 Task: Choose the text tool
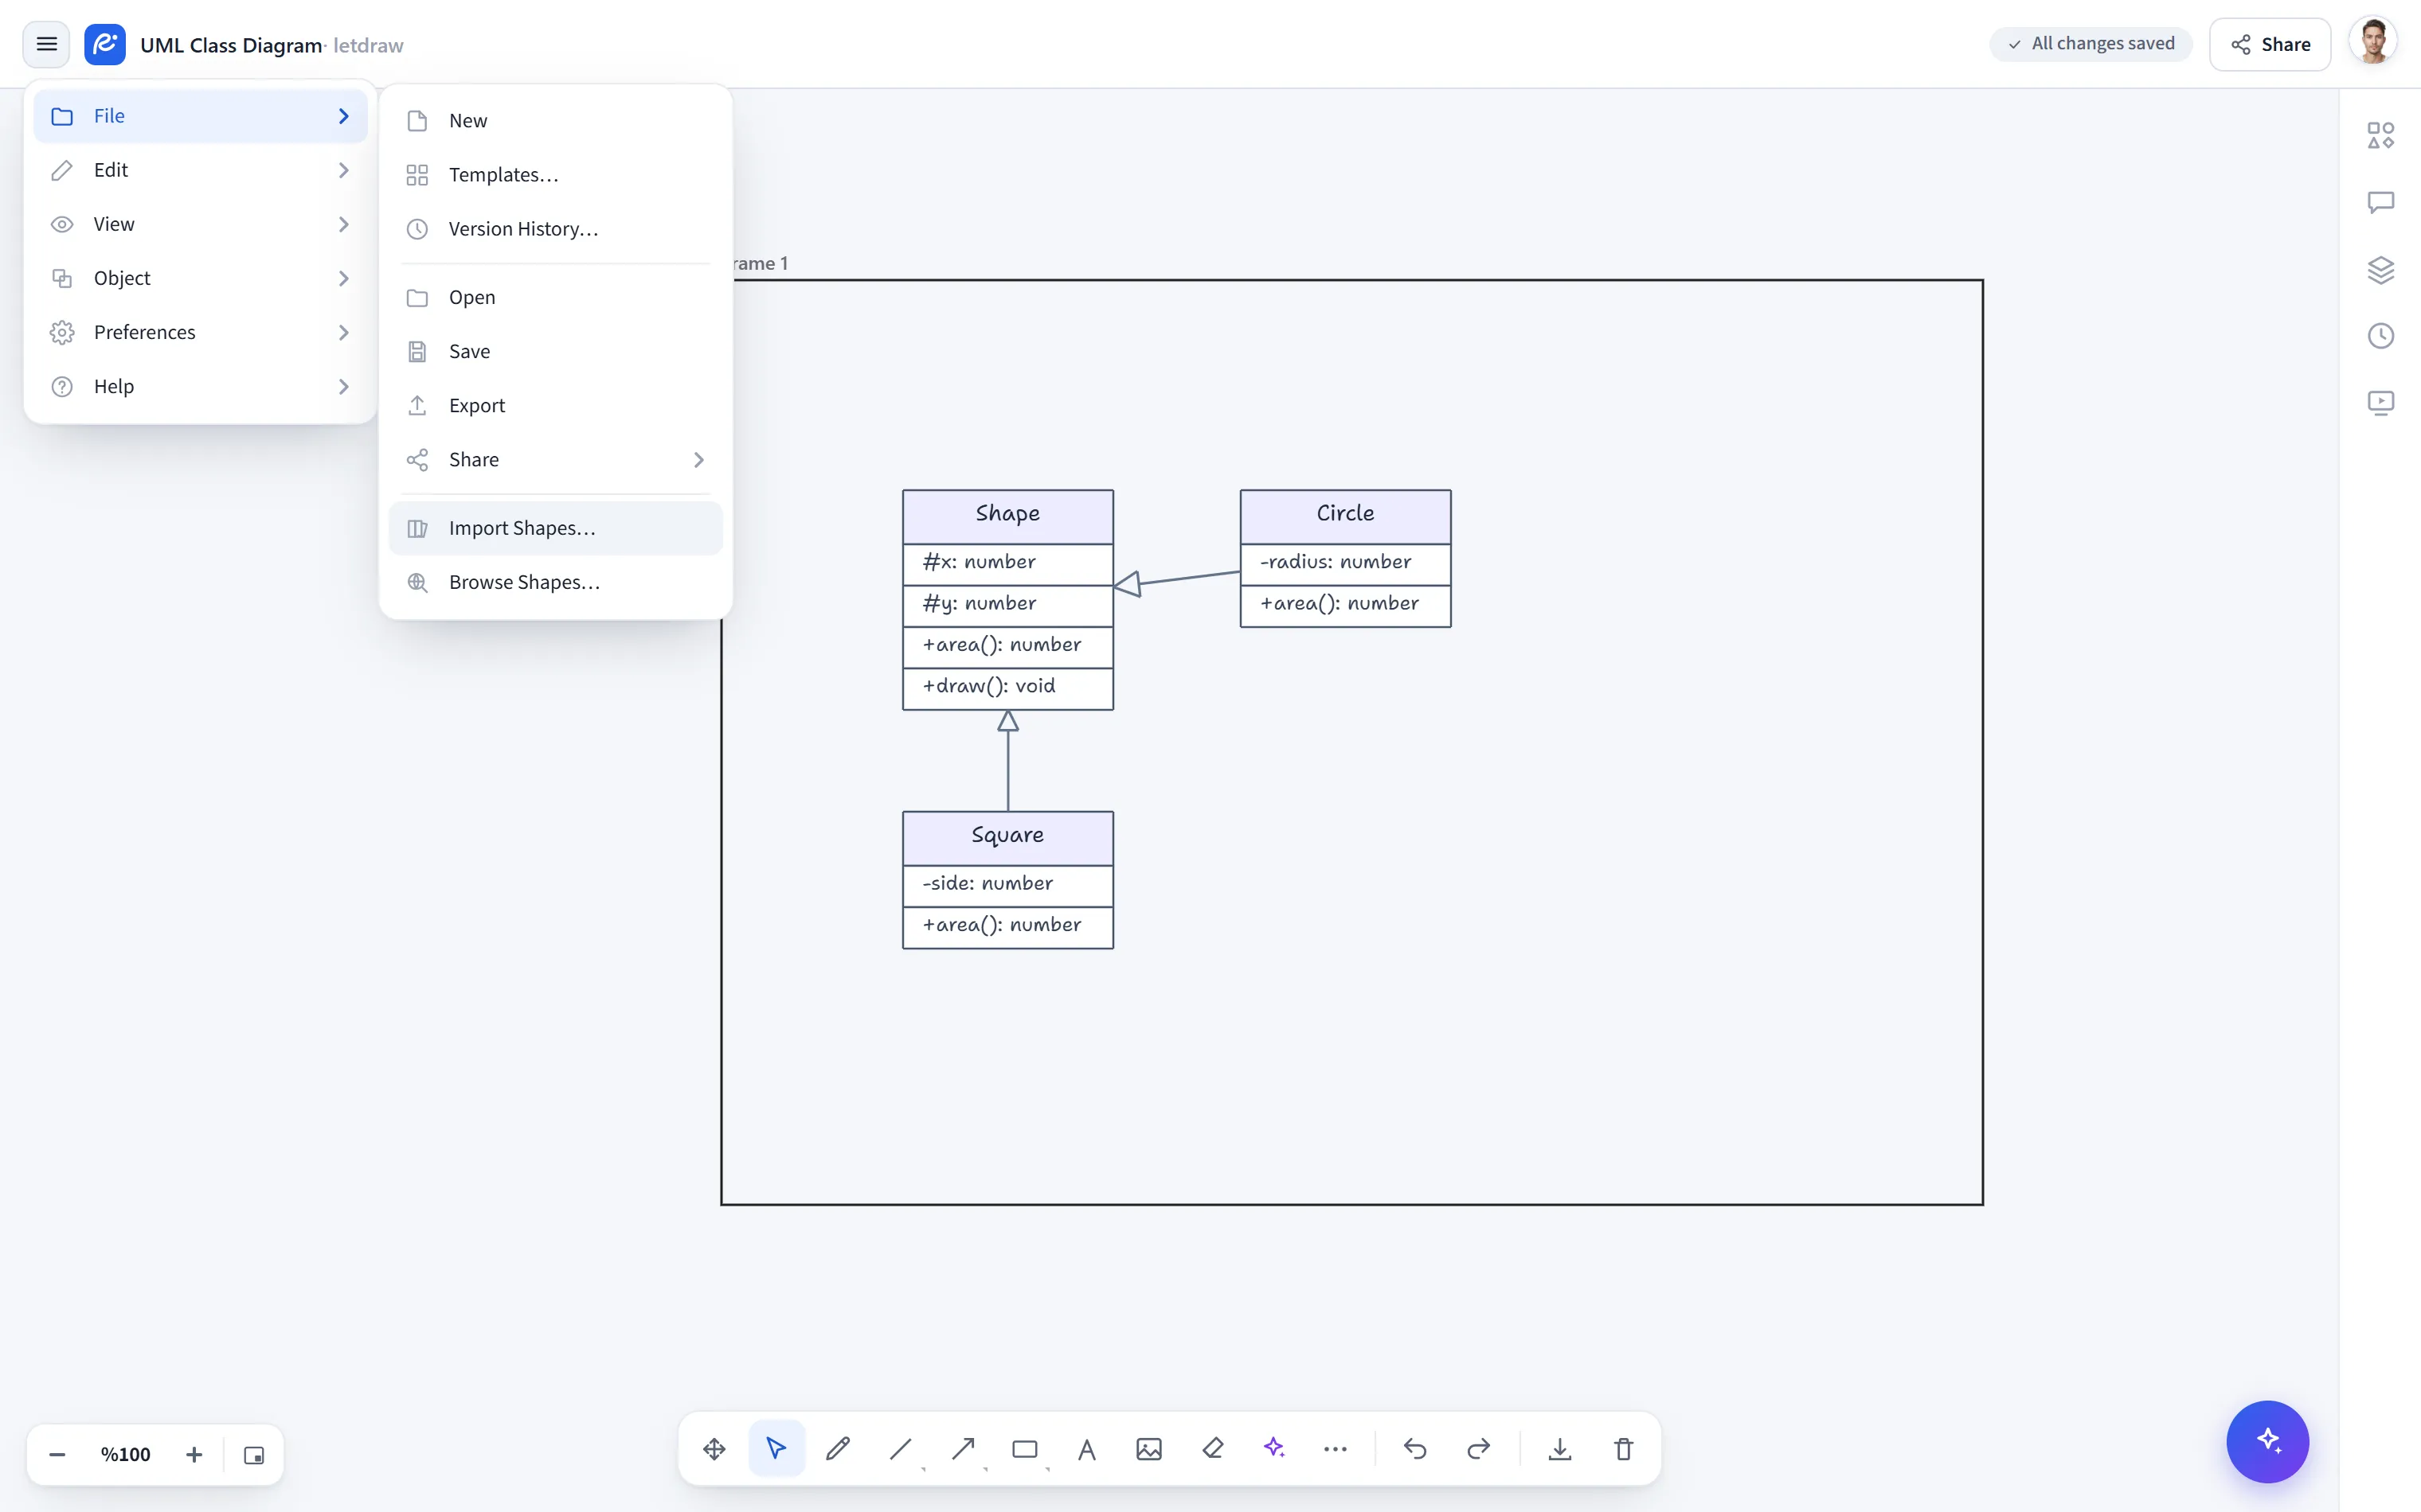[x=1087, y=1449]
